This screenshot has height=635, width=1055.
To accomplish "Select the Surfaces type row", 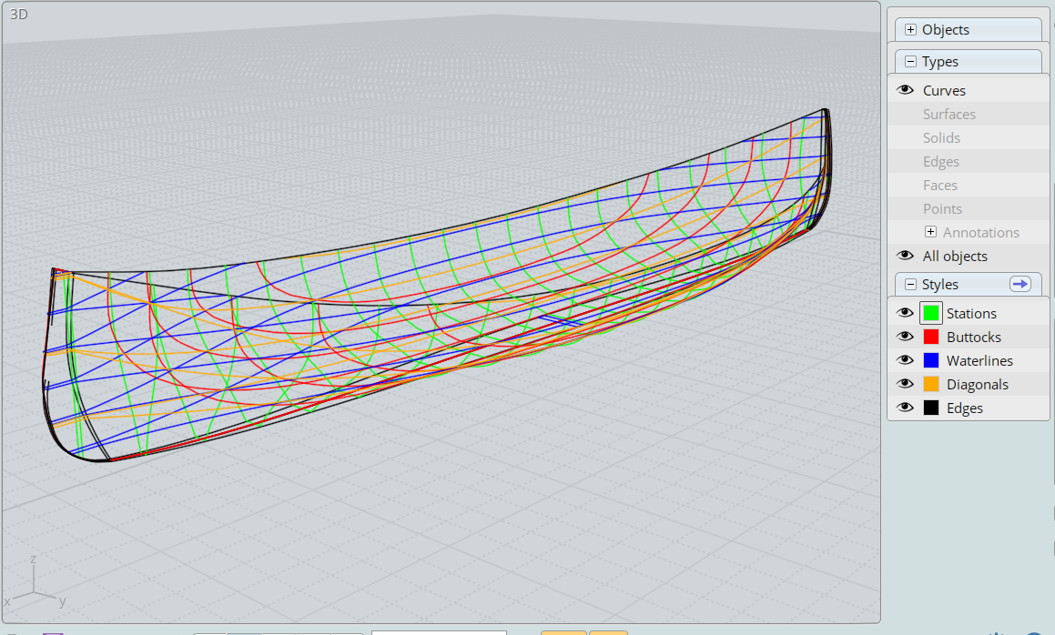I will pos(969,114).
